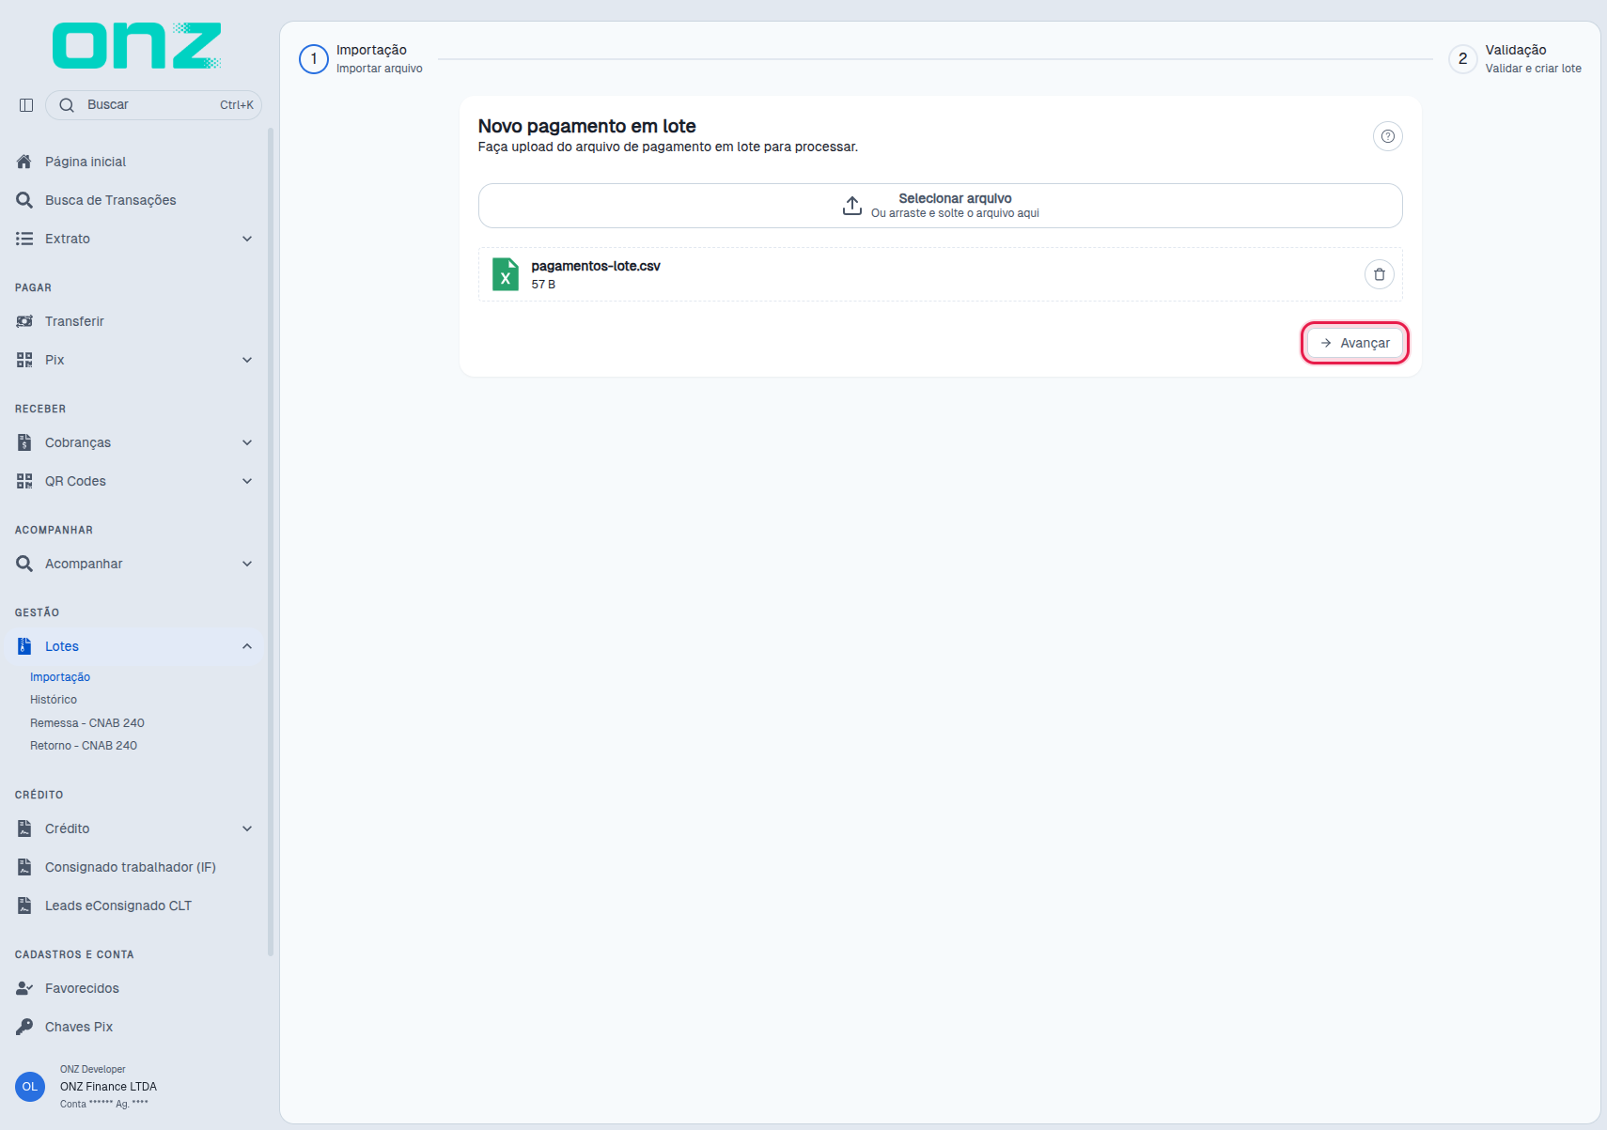Select step 2 Validação in the stepper
Image resolution: width=1607 pixels, height=1130 pixels.
pyautogui.click(x=1515, y=58)
